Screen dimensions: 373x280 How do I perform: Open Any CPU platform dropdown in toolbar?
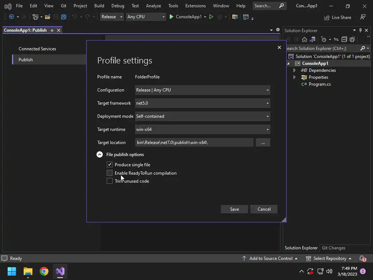tap(146, 17)
